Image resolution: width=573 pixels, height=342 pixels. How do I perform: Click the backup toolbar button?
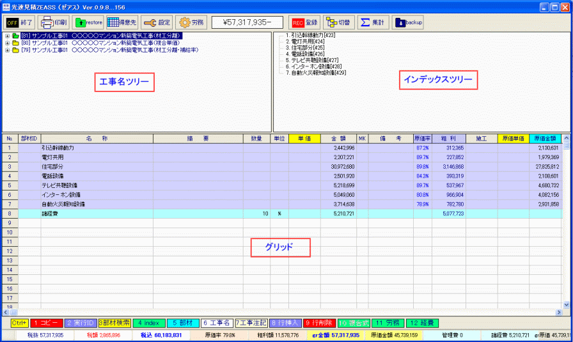tap(407, 22)
